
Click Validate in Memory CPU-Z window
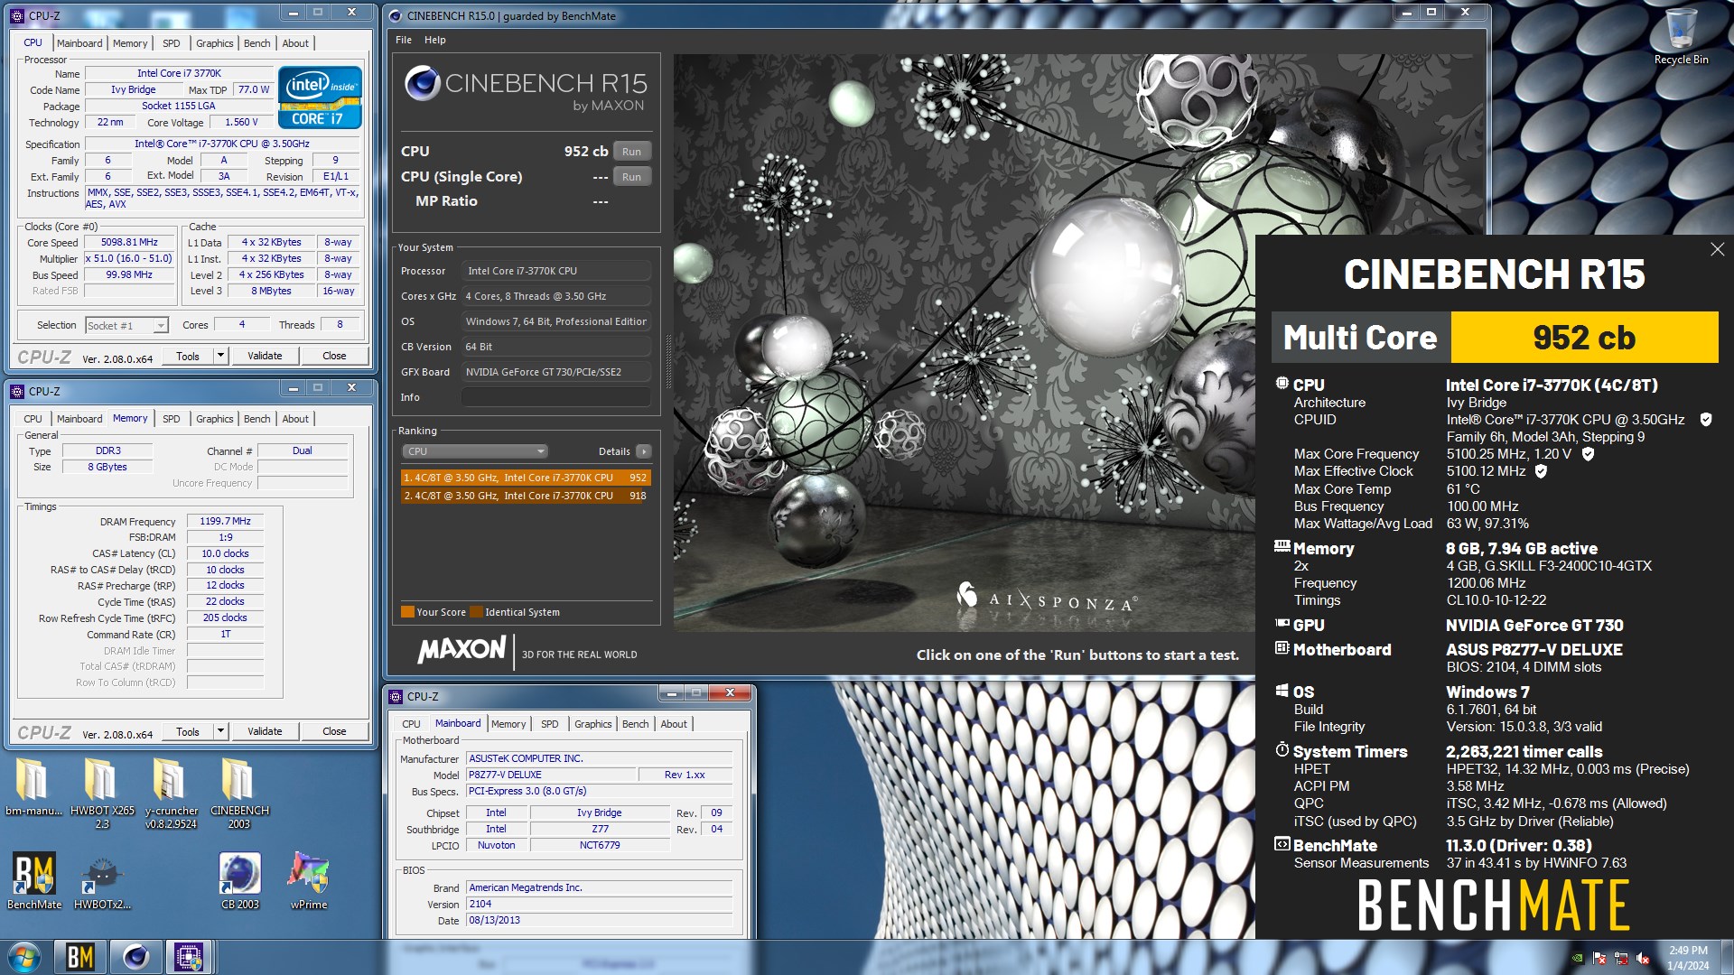(x=265, y=731)
